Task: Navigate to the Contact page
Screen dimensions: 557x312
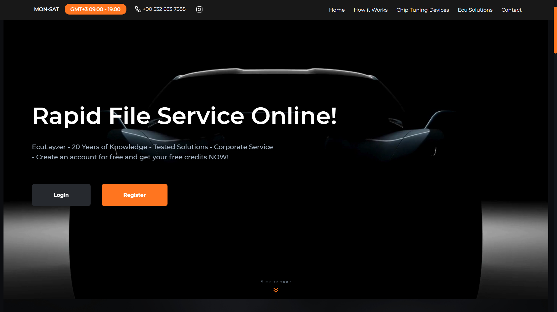Action: pyautogui.click(x=511, y=10)
